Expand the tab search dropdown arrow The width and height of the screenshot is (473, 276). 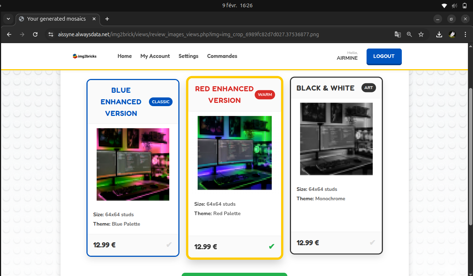coord(8,19)
